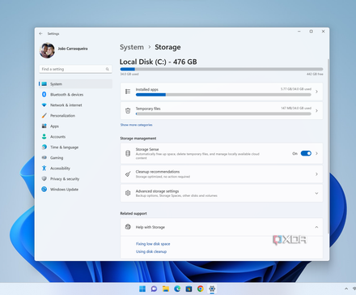The height and width of the screenshot is (295, 356).
Task: Open Installed apps chevron
Action: pos(316,92)
